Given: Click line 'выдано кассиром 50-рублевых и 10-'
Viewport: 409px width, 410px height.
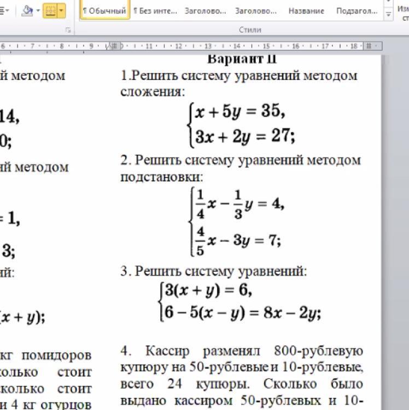Looking at the screenshot, I should pyautogui.click(x=242, y=401).
